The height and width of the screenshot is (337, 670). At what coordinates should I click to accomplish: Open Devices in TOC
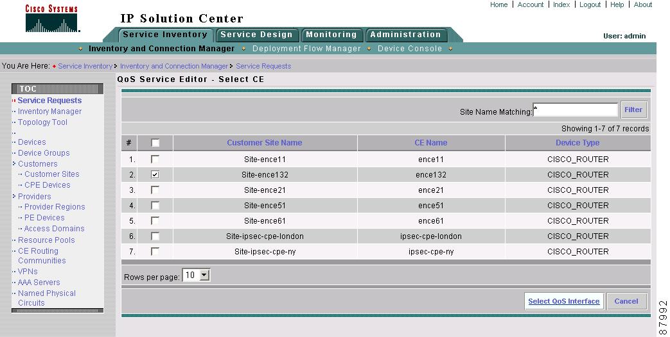pos(31,142)
